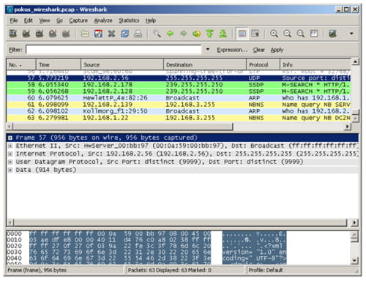Sort packets by Source column header

click(122, 64)
